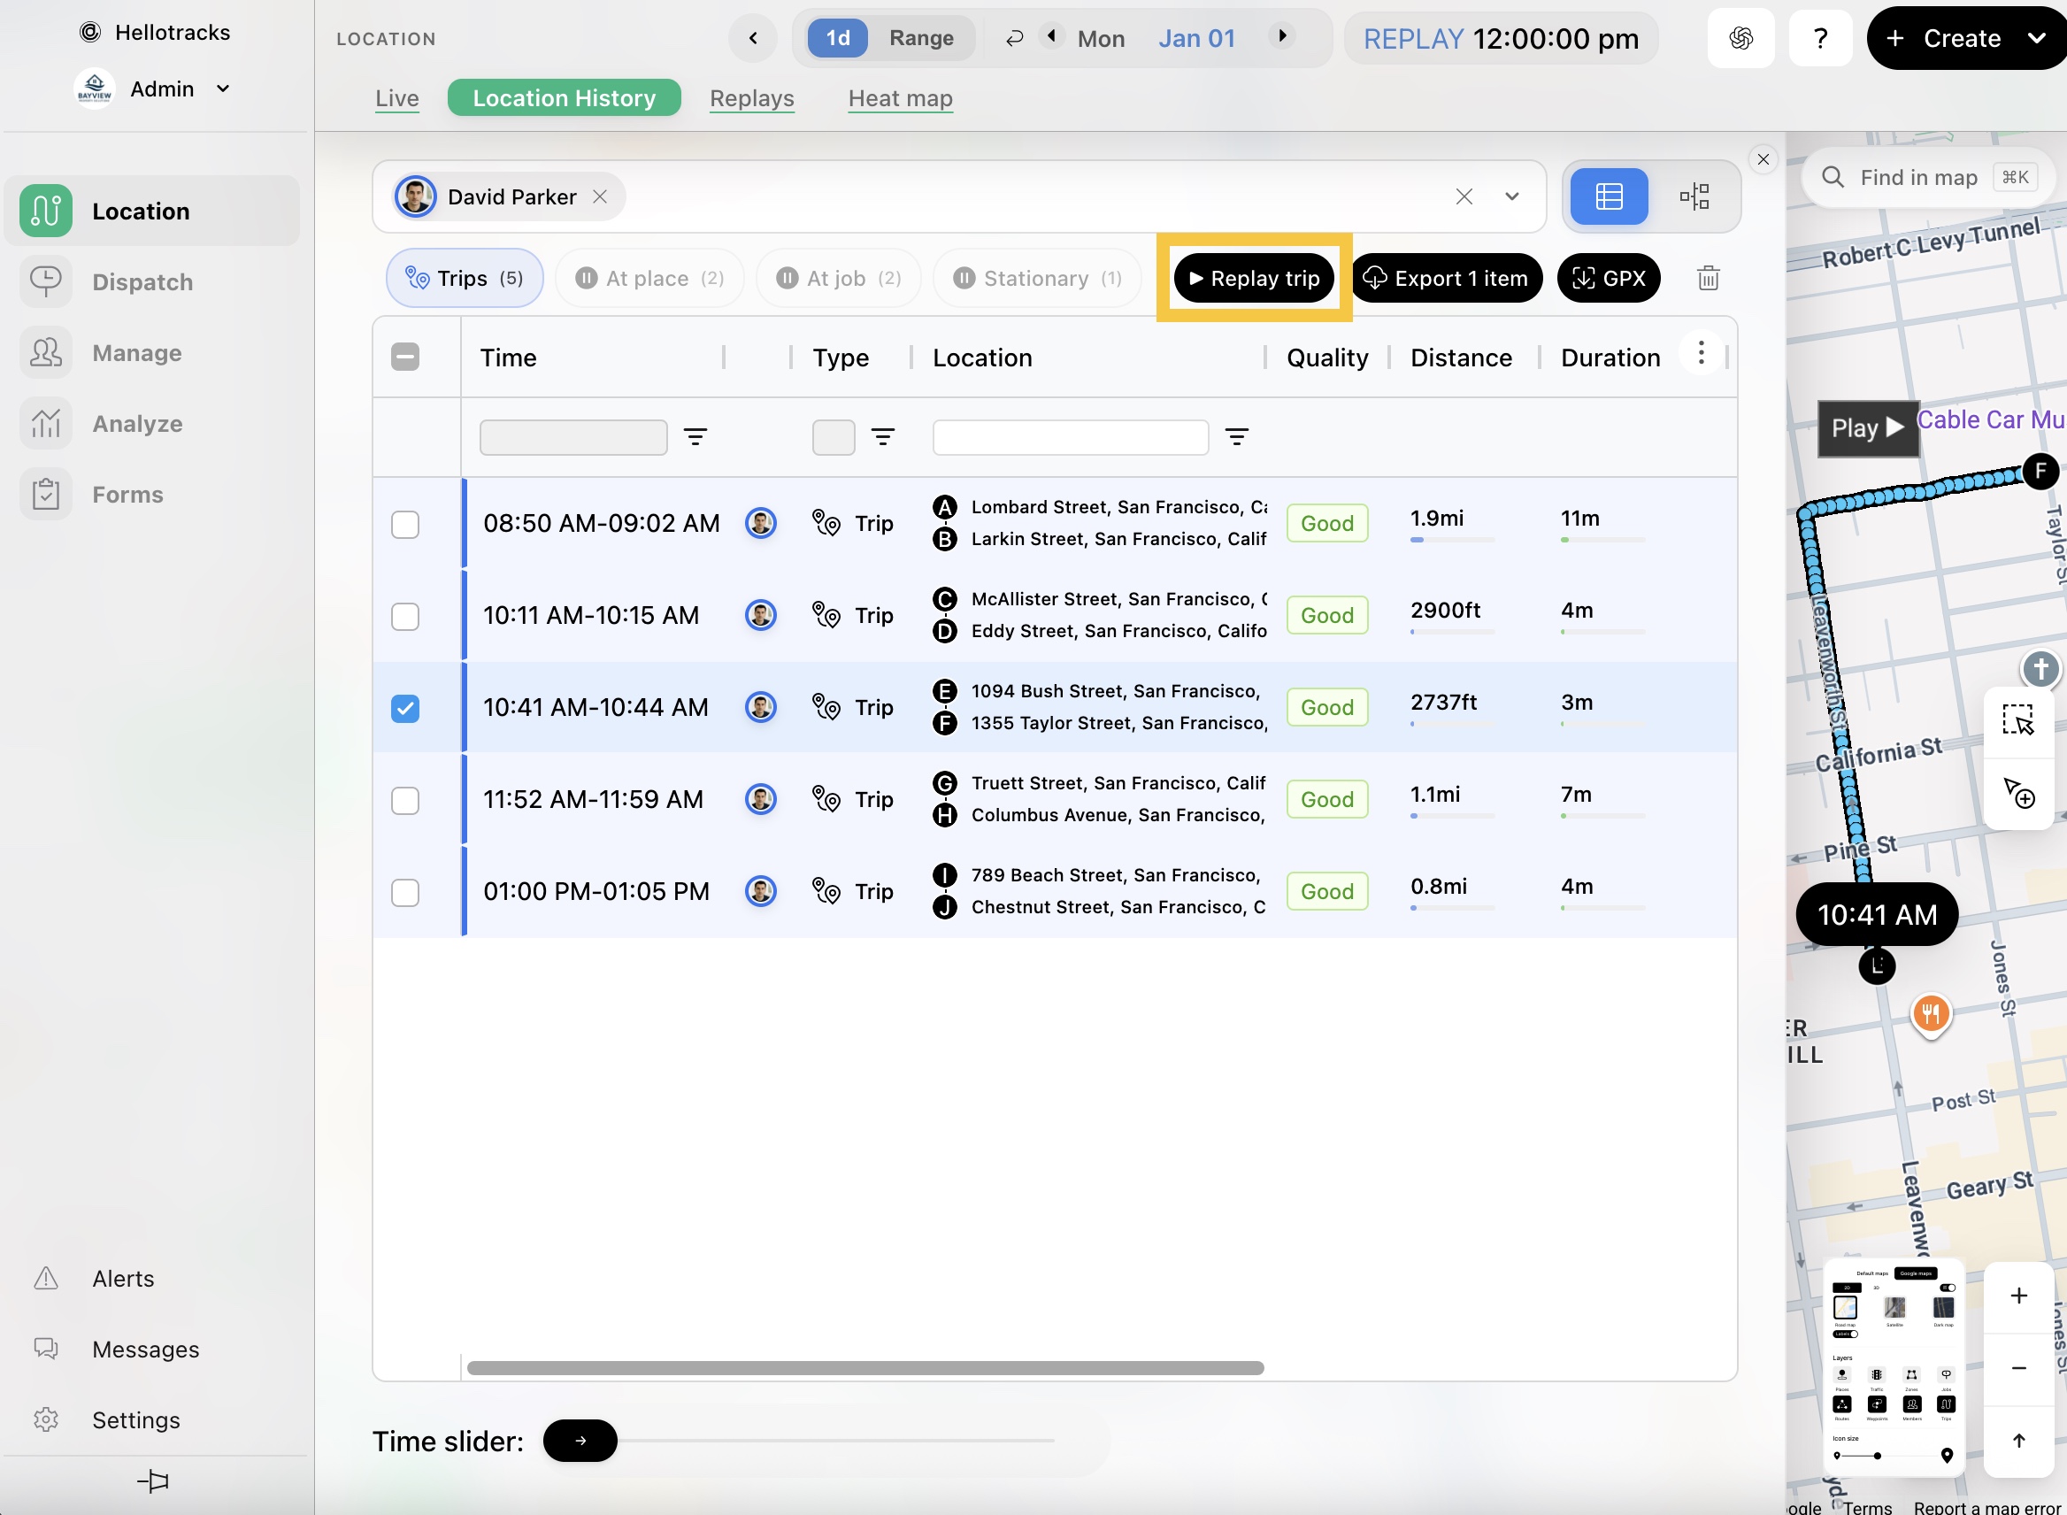Clear all selected members
Image resolution: width=2067 pixels, height=1515 pixels.
coord(1464,196)
